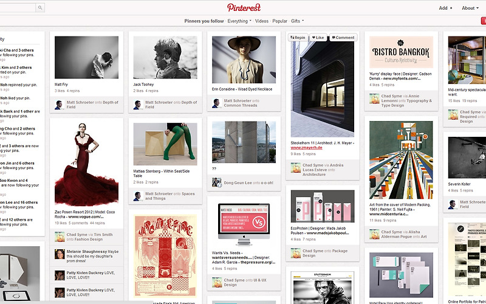Image resolution: width=486 pixels, height=304 pixels.
Task: Click Chad Syme avatar on Package Design
Action: (296, 253)
